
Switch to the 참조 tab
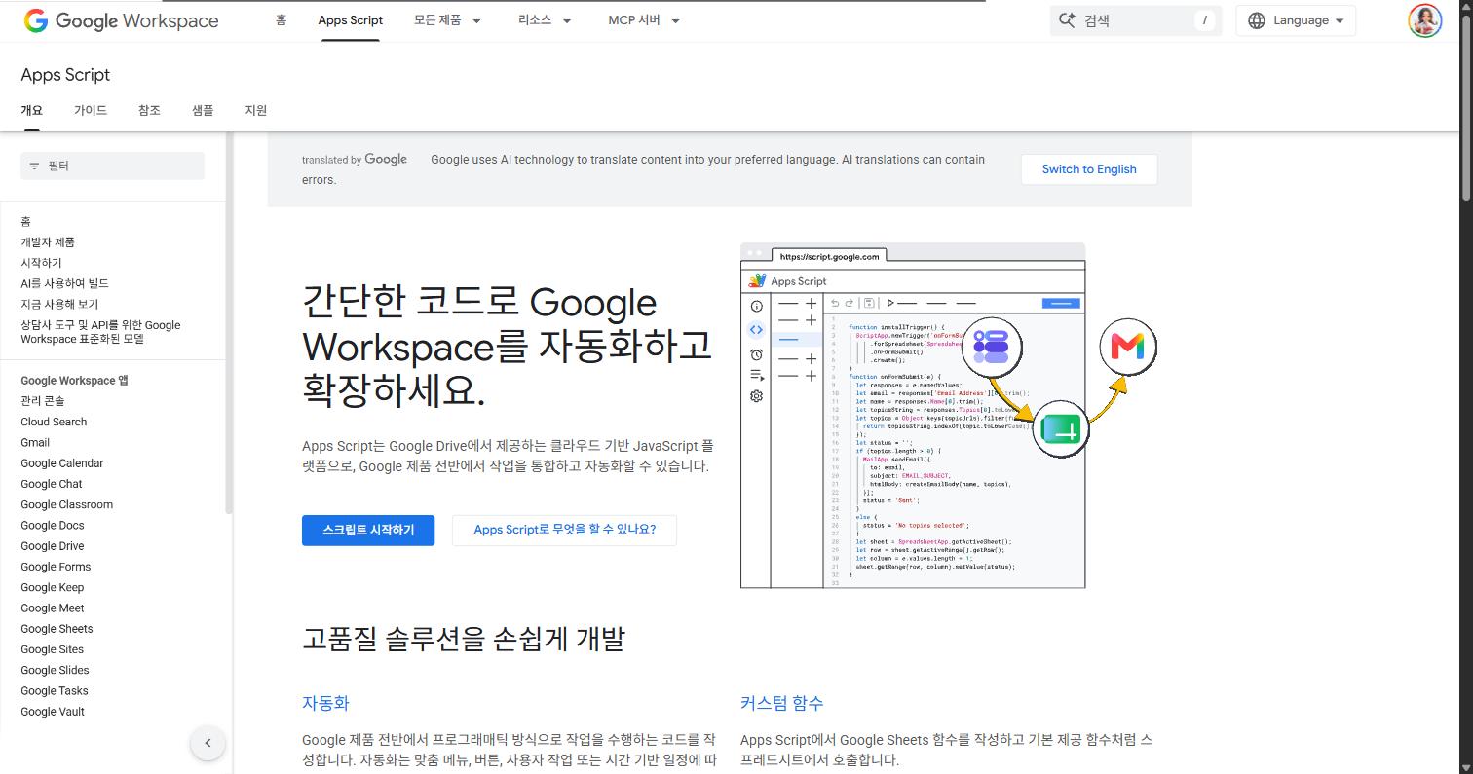tap(149, 110)
